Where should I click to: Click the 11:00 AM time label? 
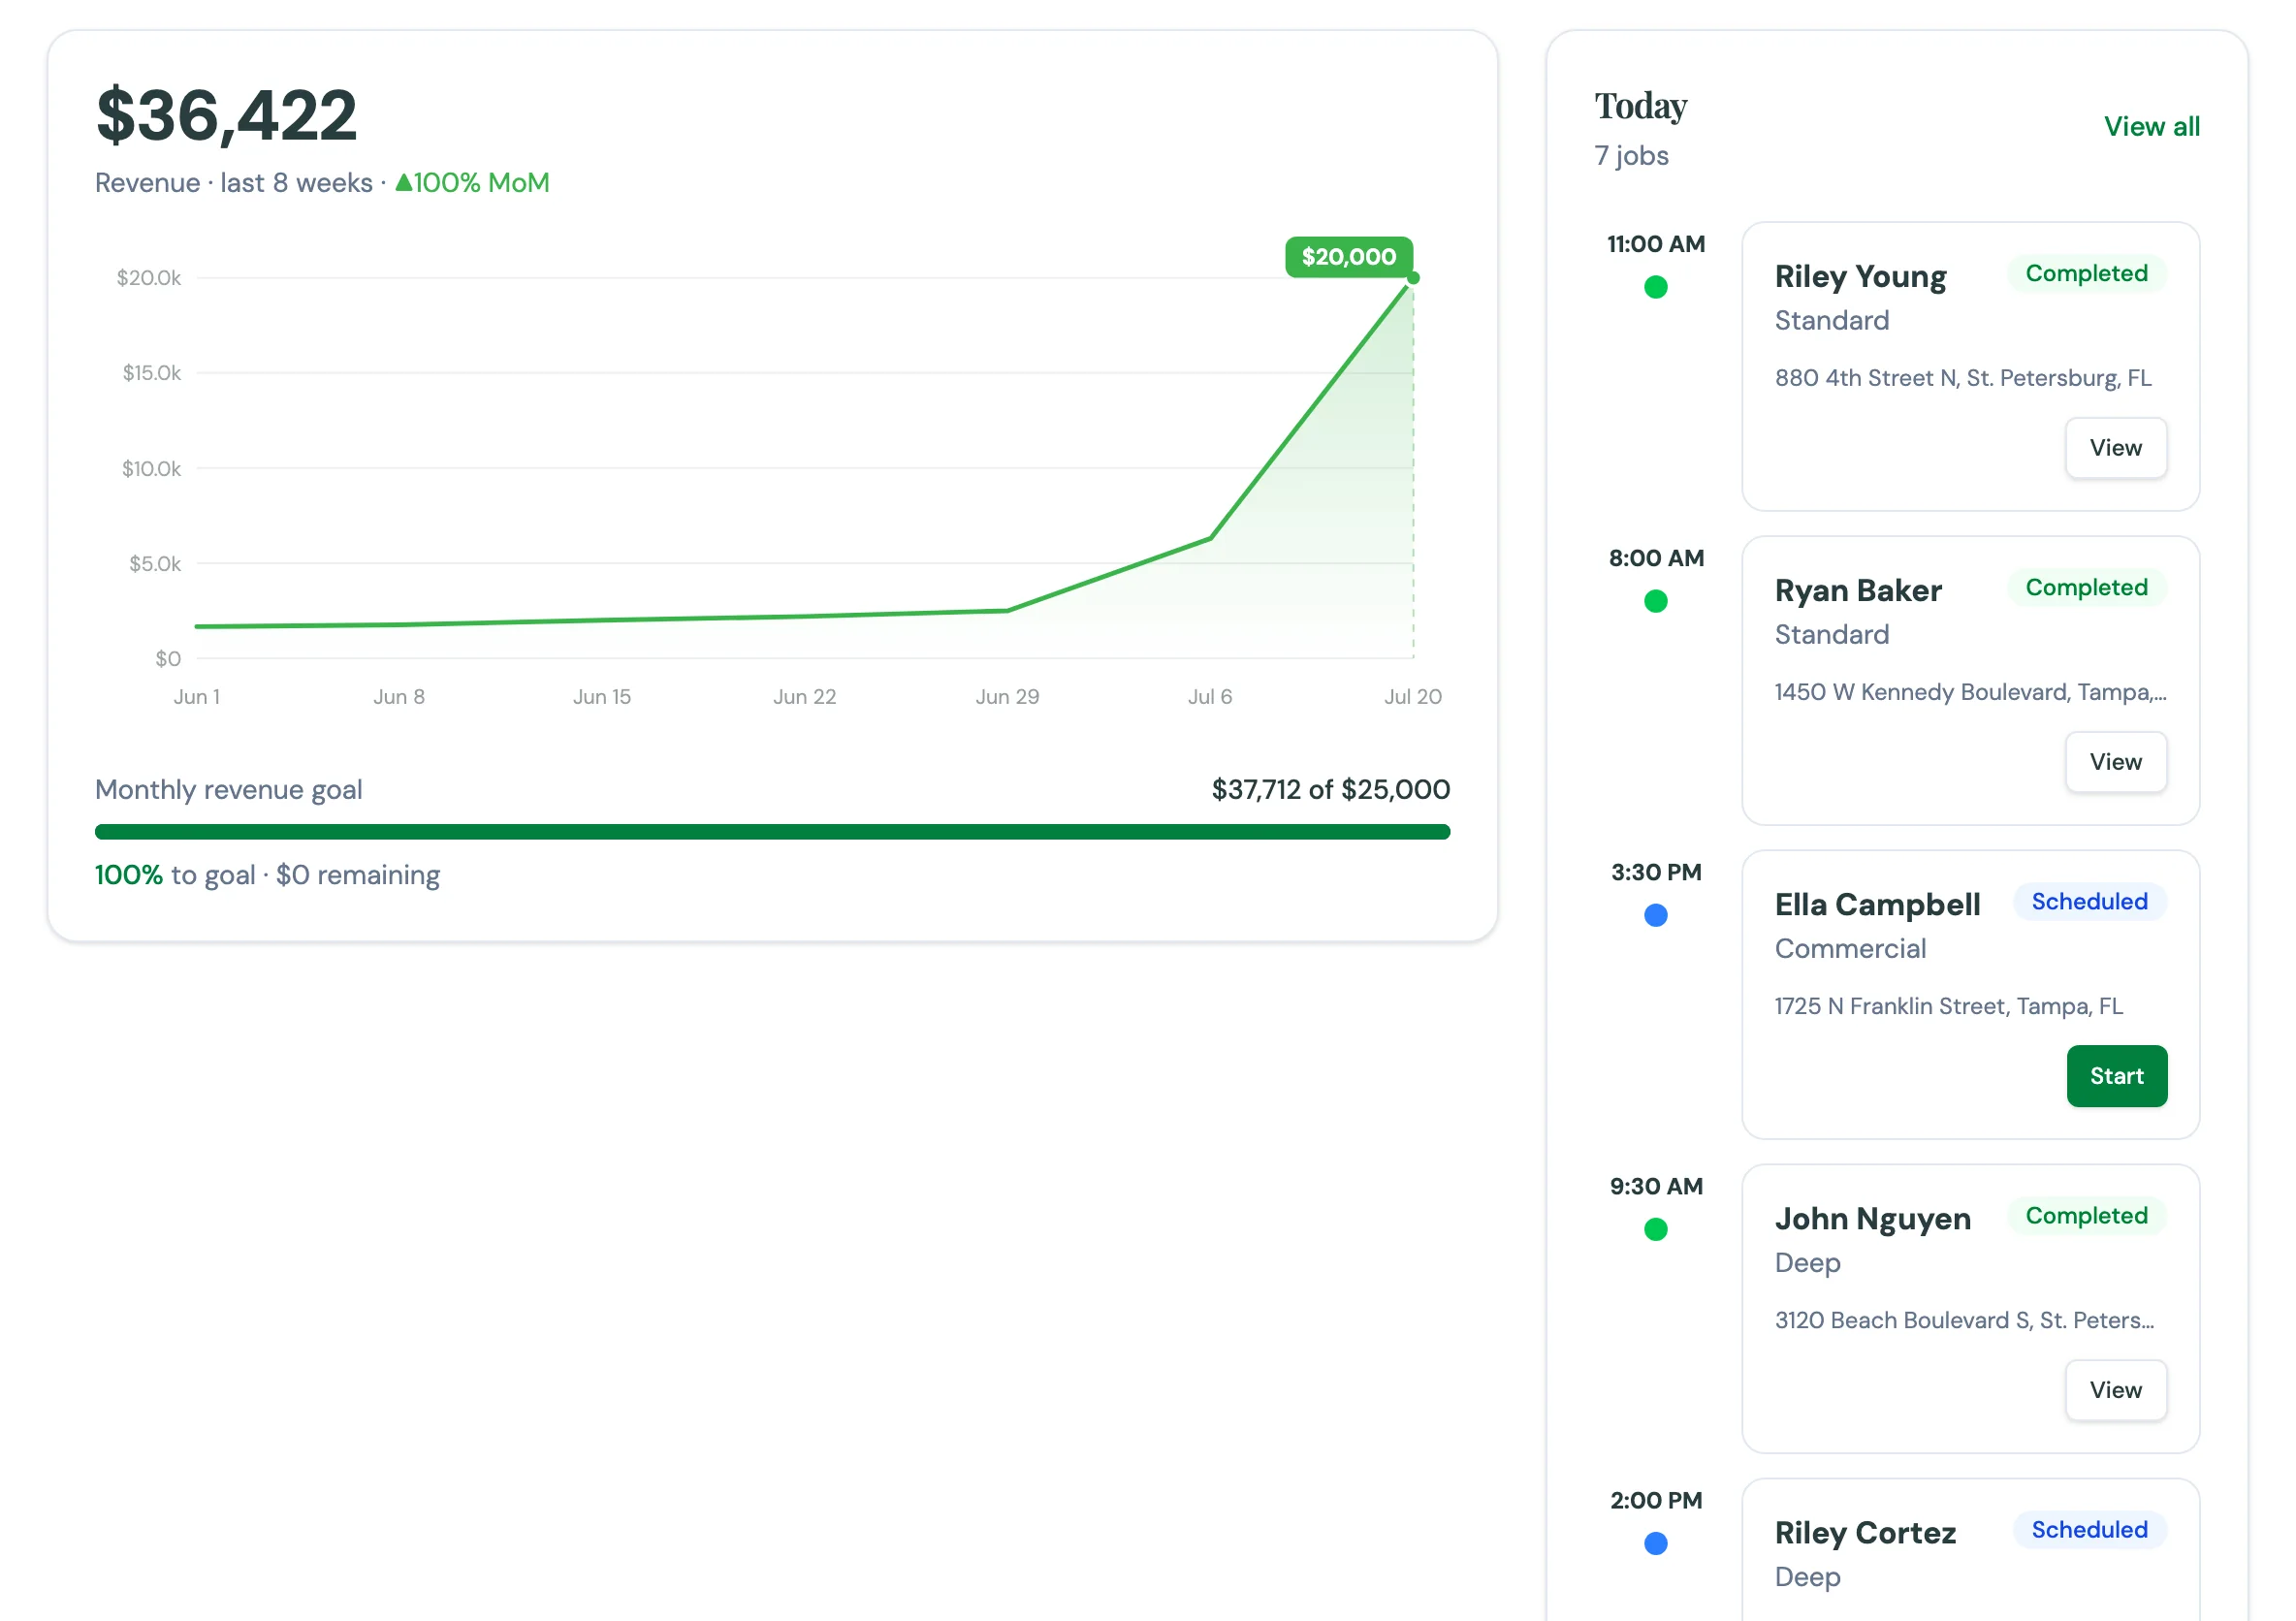click(1655, 244)
